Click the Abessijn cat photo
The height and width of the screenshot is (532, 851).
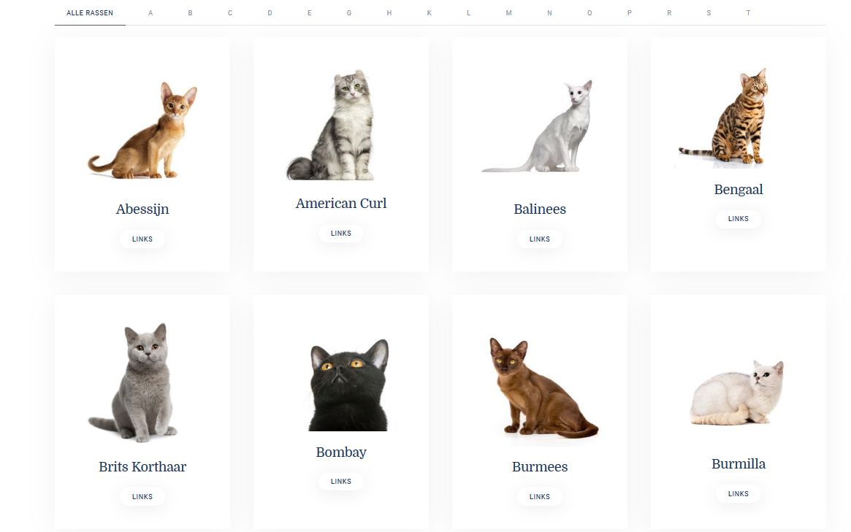pyautogui.click(x=142, y=130)
